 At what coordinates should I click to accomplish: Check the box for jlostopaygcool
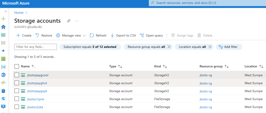point(17,75)
